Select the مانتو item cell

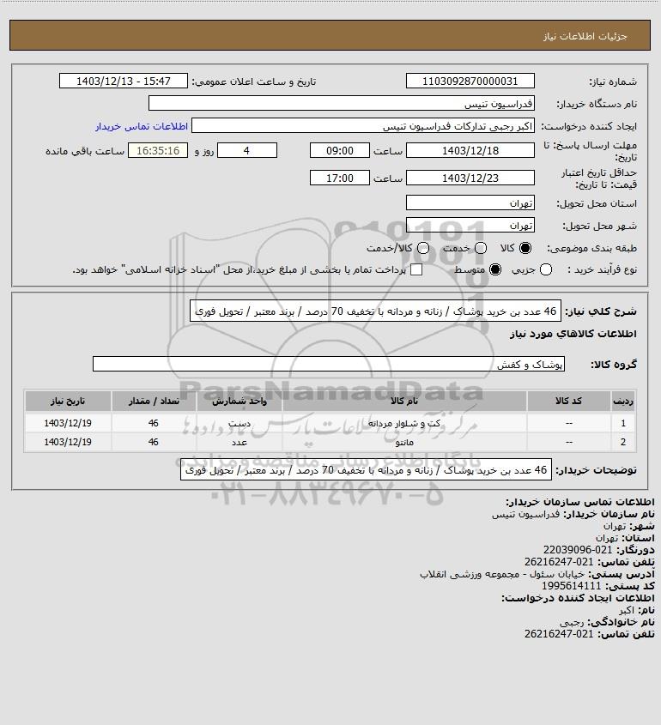(x=404, y=442)
